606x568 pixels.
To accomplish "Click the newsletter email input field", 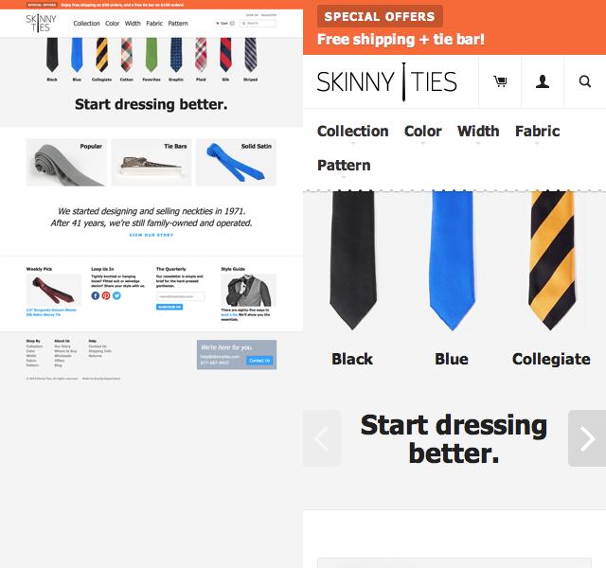I will (181, 296).
